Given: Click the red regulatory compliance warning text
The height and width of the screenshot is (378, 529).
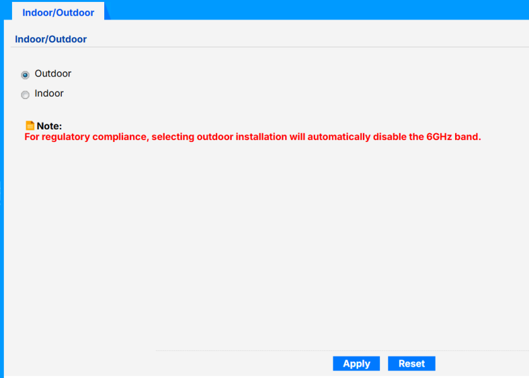Looking at the screenshot, I should pos(253,136).
